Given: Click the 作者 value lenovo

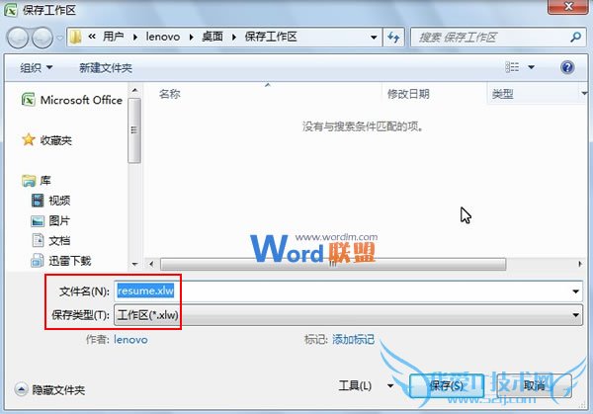Looking at the screenshot, I should (x=130, y=340).
